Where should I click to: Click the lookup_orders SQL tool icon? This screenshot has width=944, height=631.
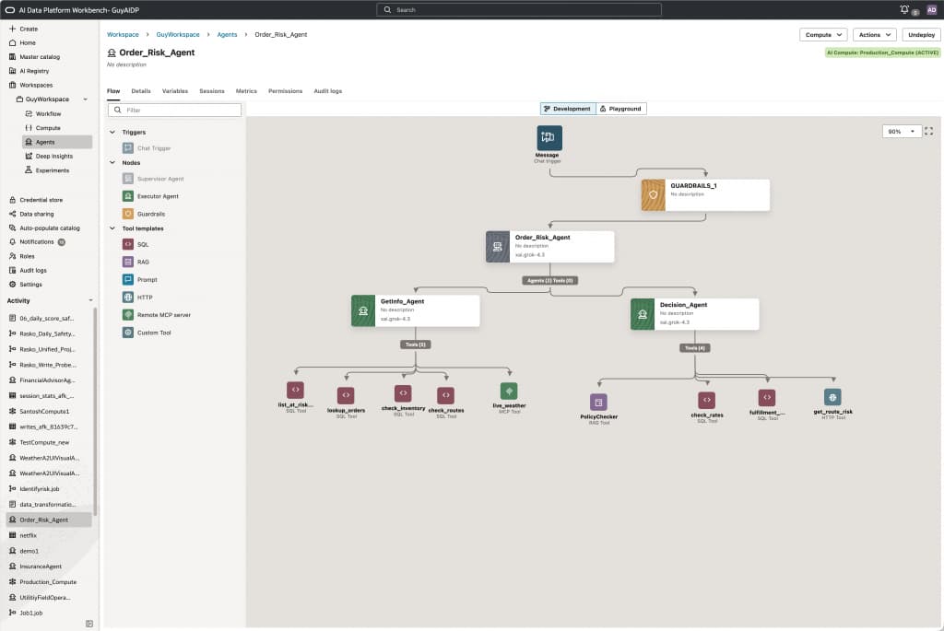(346, 395)
